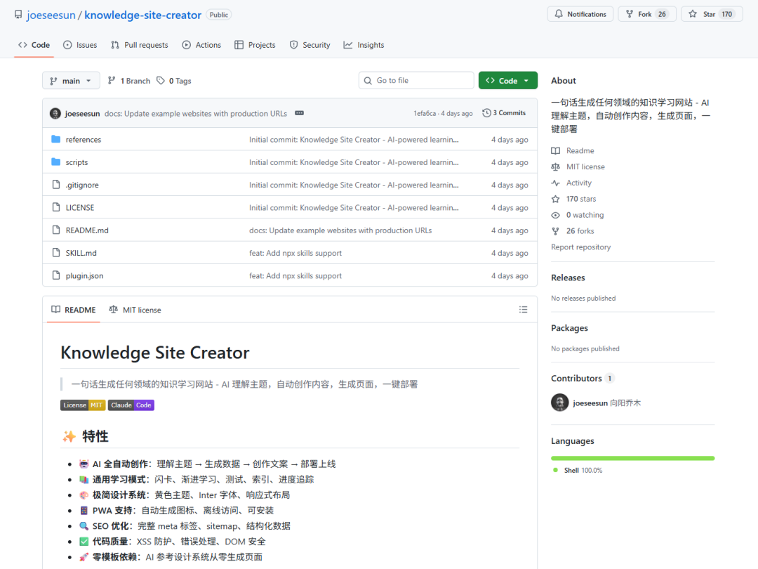Viewport: 758px width, 569px height.
Task: Click the fork count 26 badge
Action: pyautogui.click(x=662, y=14)
